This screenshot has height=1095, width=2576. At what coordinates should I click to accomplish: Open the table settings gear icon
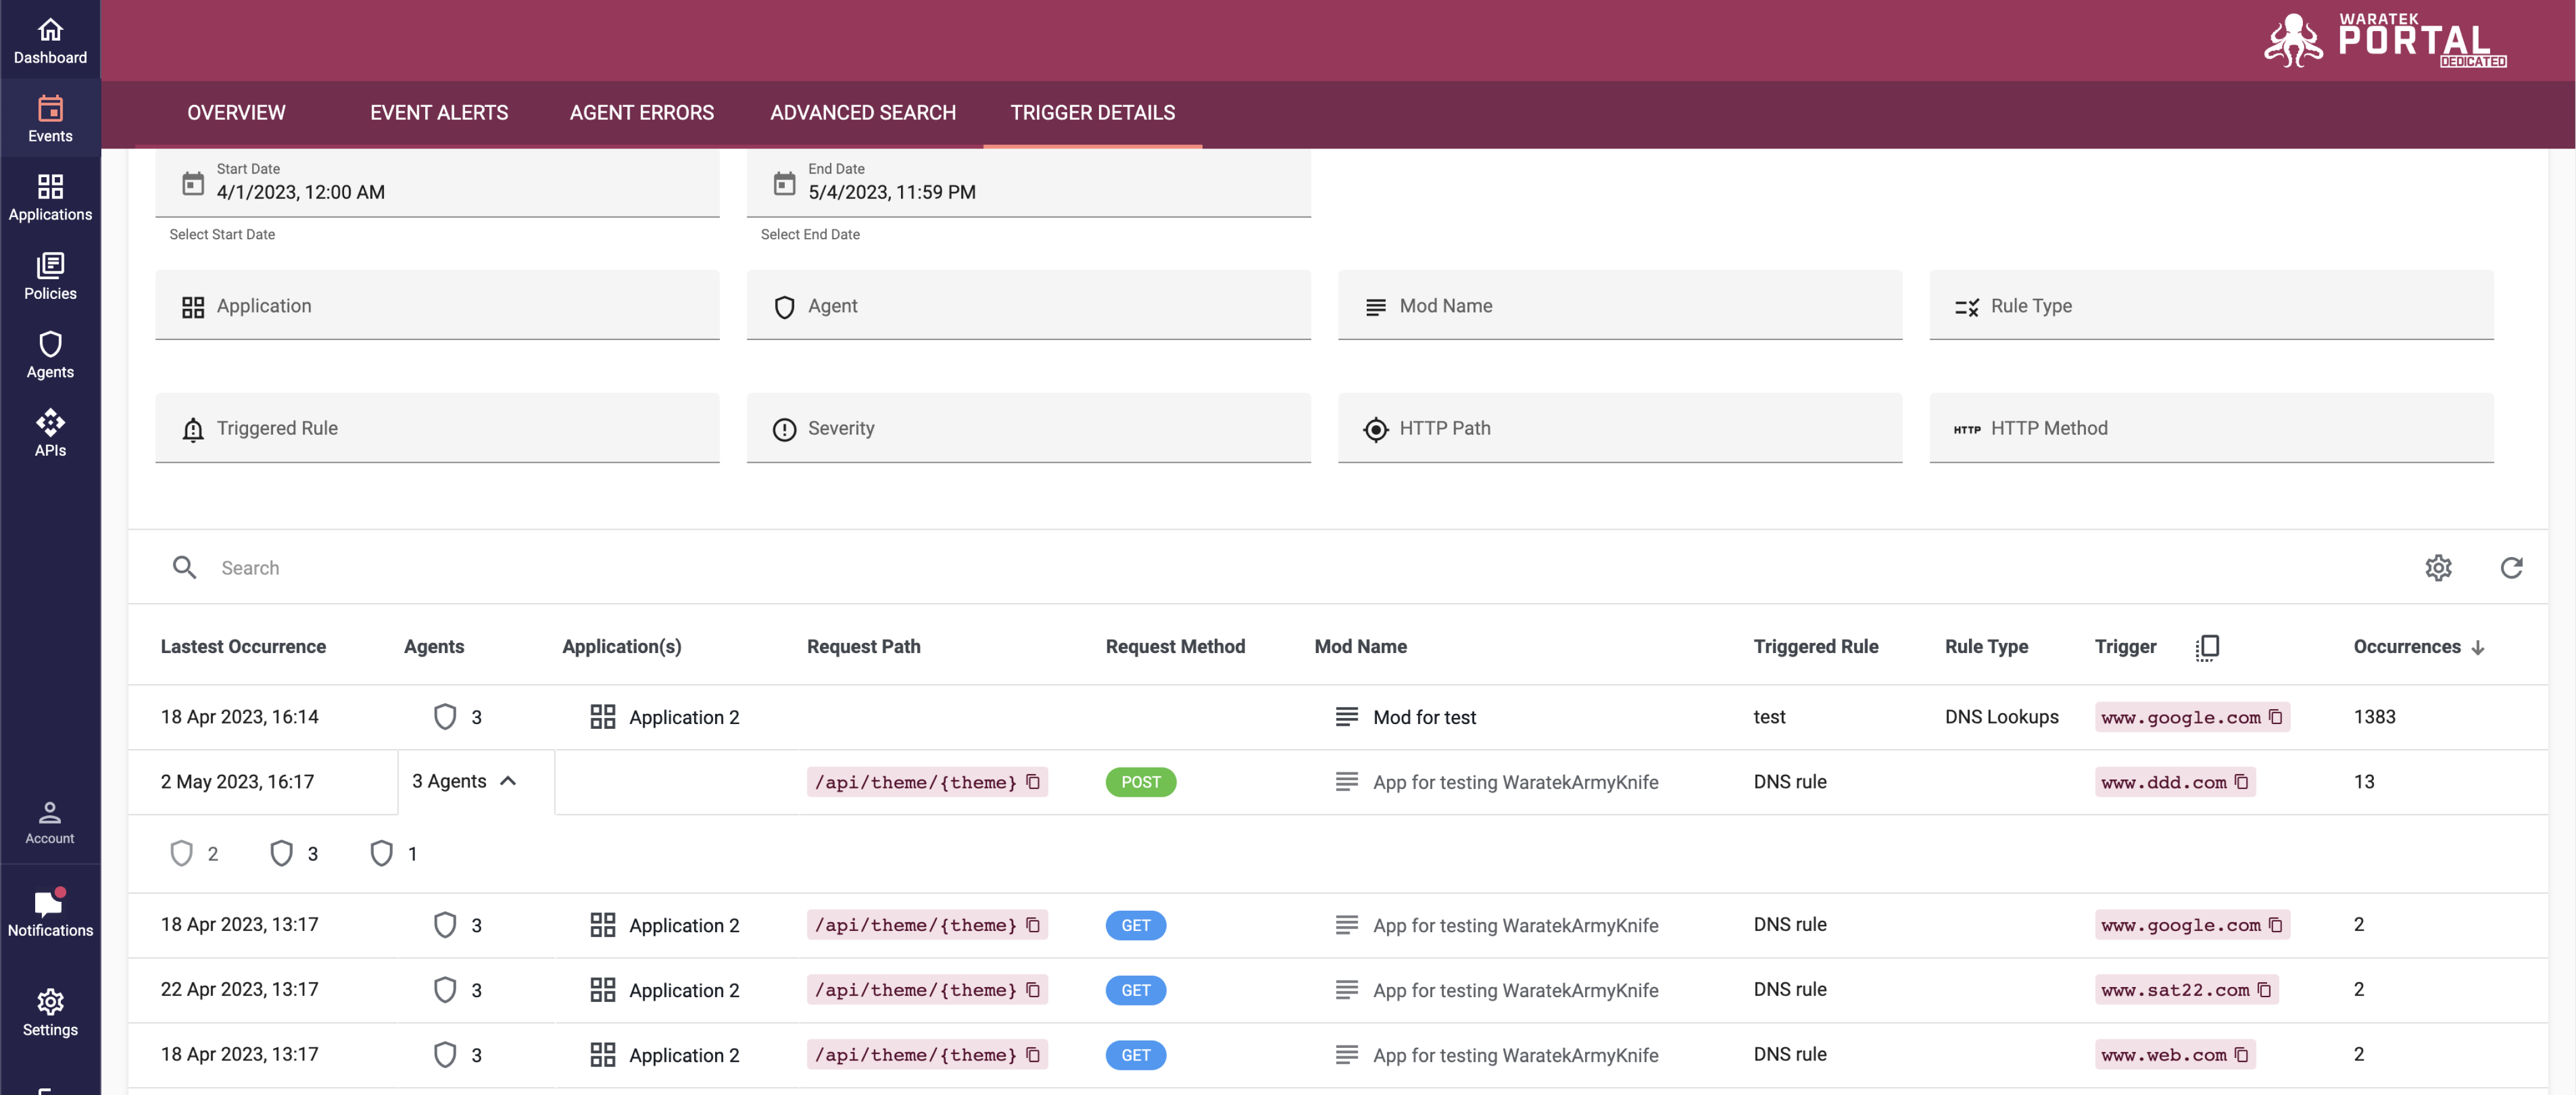(2438, 567)
